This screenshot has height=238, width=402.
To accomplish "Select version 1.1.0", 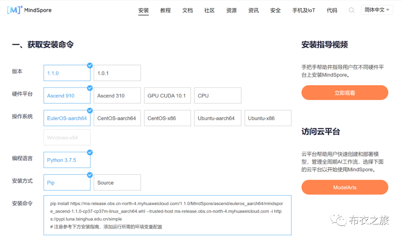I will pos(67,73).
